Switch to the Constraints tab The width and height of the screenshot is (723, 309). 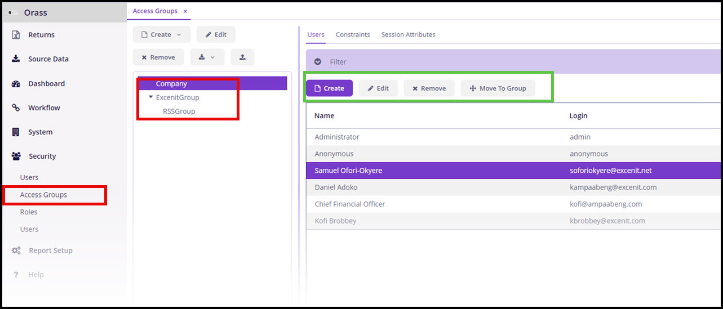[353, 35]
